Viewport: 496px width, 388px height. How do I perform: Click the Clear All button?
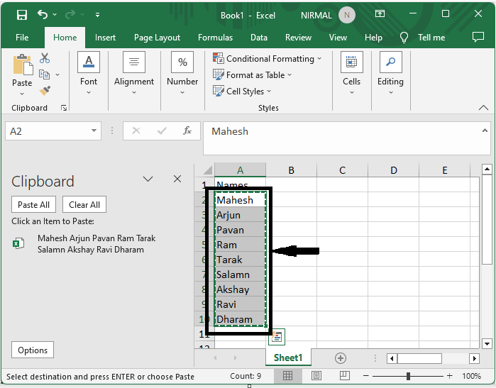coord(84,204)
